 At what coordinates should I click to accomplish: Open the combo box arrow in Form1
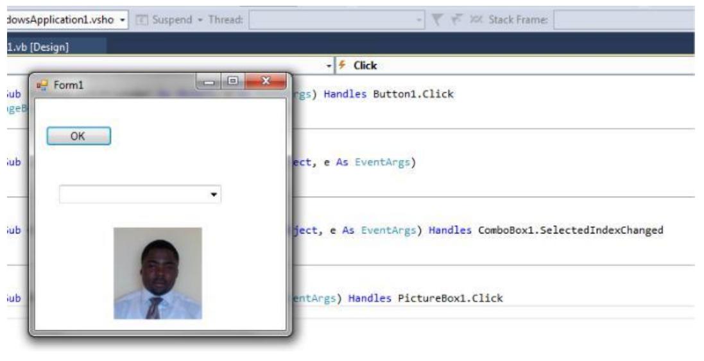click(214, 194)
